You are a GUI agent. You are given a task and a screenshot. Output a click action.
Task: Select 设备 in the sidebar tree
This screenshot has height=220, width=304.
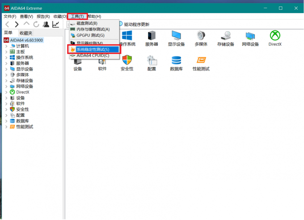point(21,98)
